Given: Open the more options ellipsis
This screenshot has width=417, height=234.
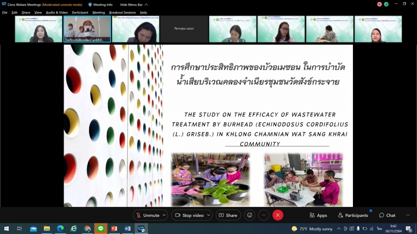Looking at the screenshot, I should pyautogui.click(x=264, y=215).
